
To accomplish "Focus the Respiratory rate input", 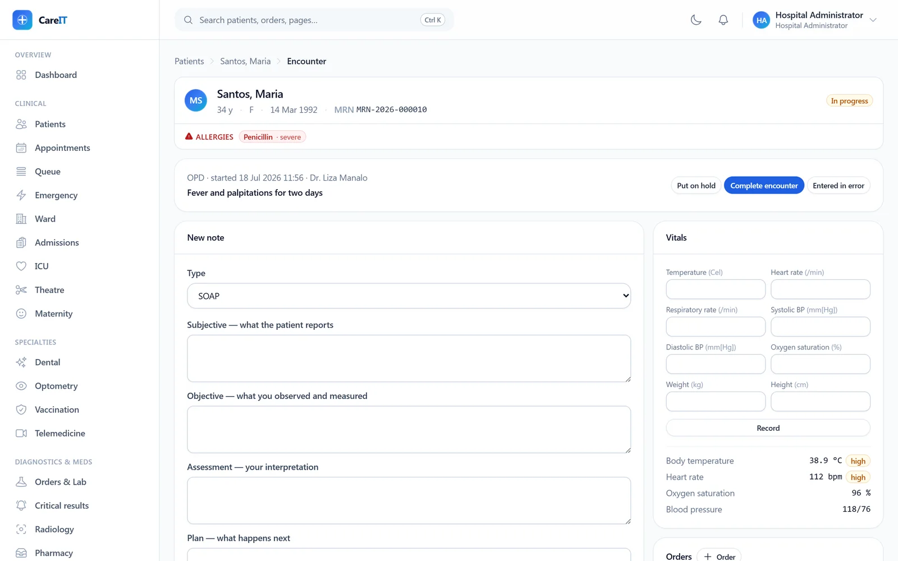I will click(716, 327).
